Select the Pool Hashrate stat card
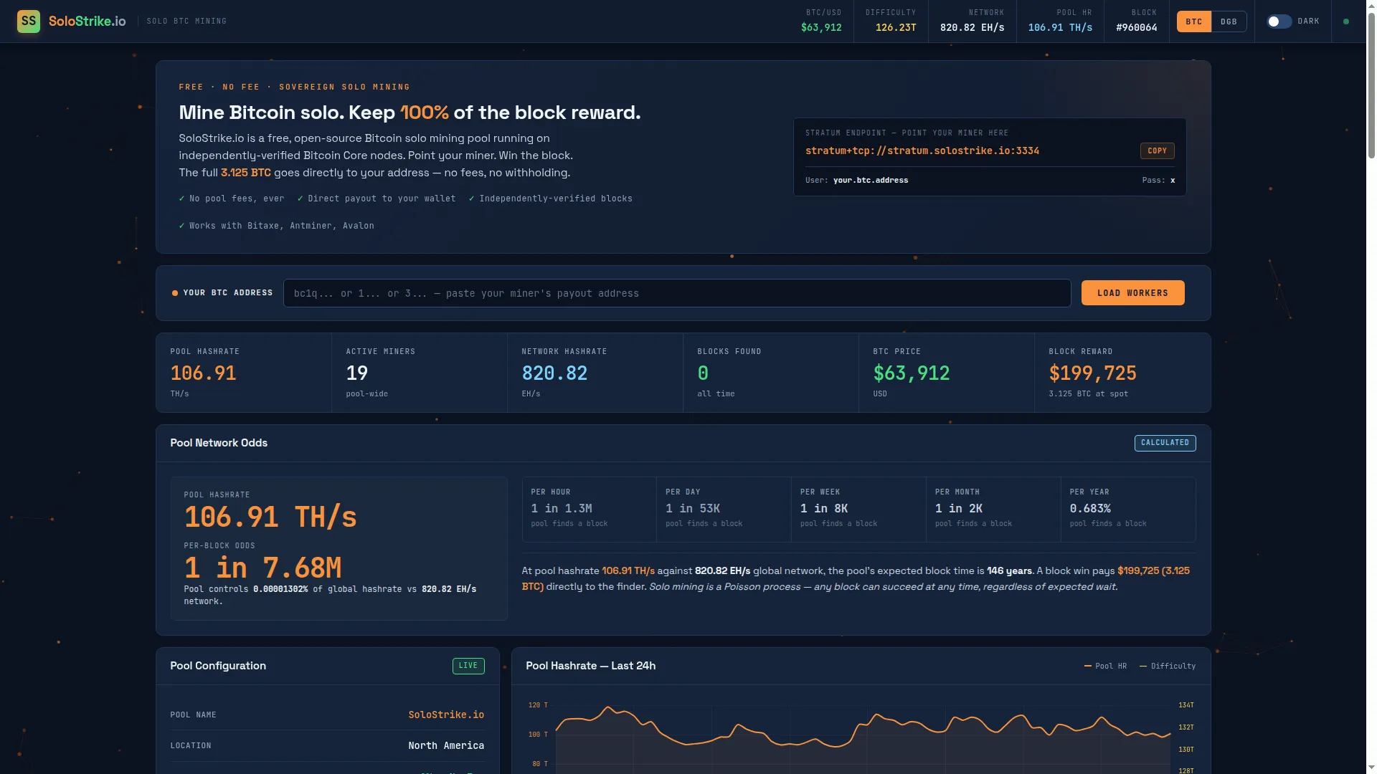Screen dimensions: 1377x774 [244, 373]
